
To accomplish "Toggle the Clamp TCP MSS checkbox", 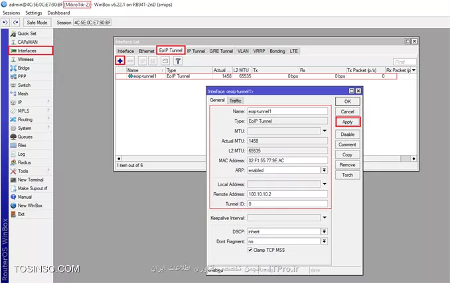I will click(250, 250).
